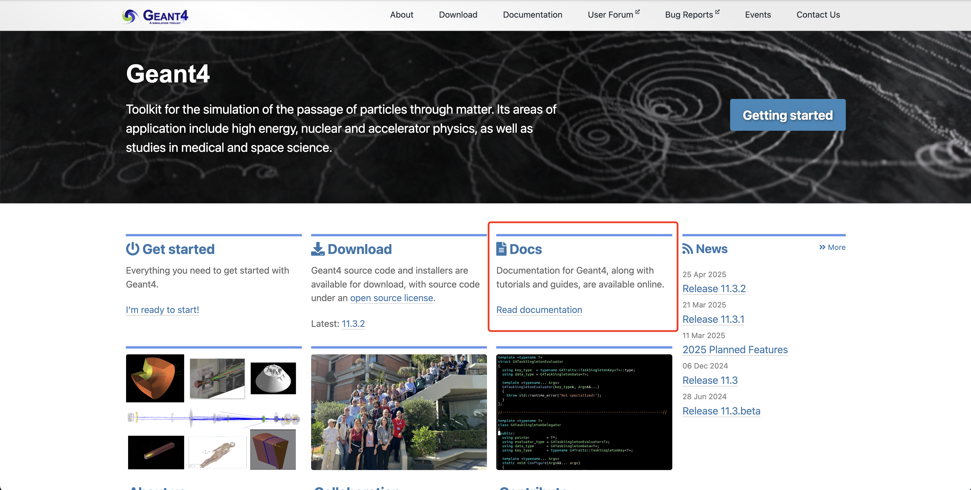The height and width of the screenshot is (490, 971).
Task: Click the source code screenshot thumbnail
Action: 584,412
